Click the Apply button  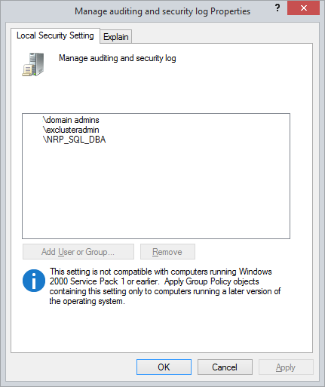pos(286,367)
